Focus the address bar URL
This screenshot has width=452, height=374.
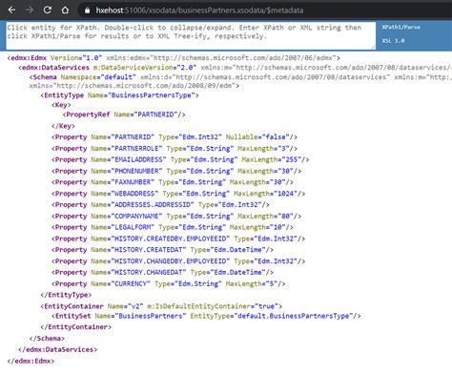199,10
